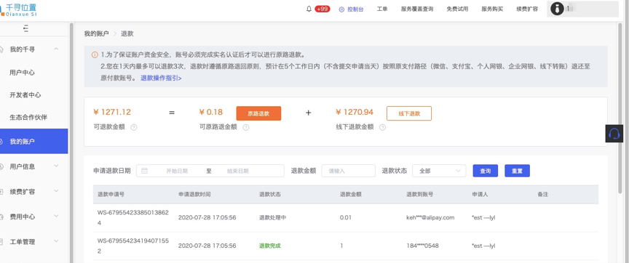The image size is (629, 263).
Task: Go to 我的账户 breadcrumb link
Action: pos(96,33)
